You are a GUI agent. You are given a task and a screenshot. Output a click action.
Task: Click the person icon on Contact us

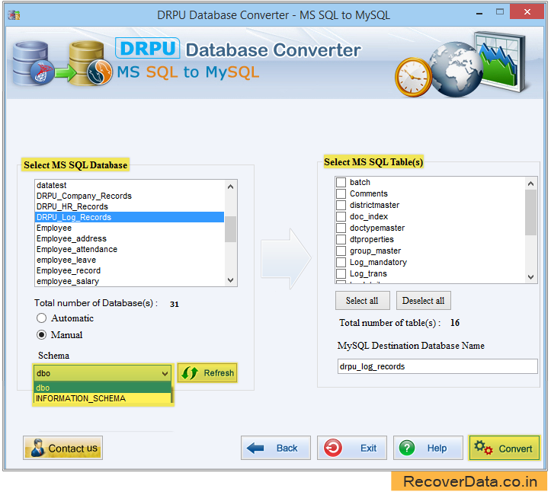point(37,448)
